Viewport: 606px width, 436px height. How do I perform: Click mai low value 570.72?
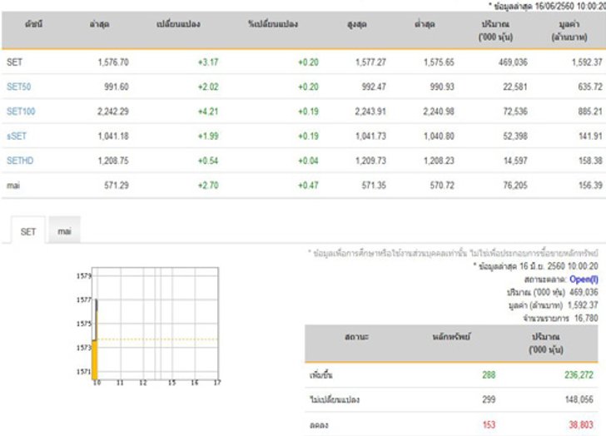[x=442, y=186]
